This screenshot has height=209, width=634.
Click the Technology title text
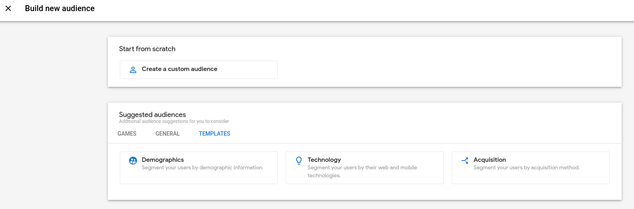pyautogui.click(x=324, y=160)
